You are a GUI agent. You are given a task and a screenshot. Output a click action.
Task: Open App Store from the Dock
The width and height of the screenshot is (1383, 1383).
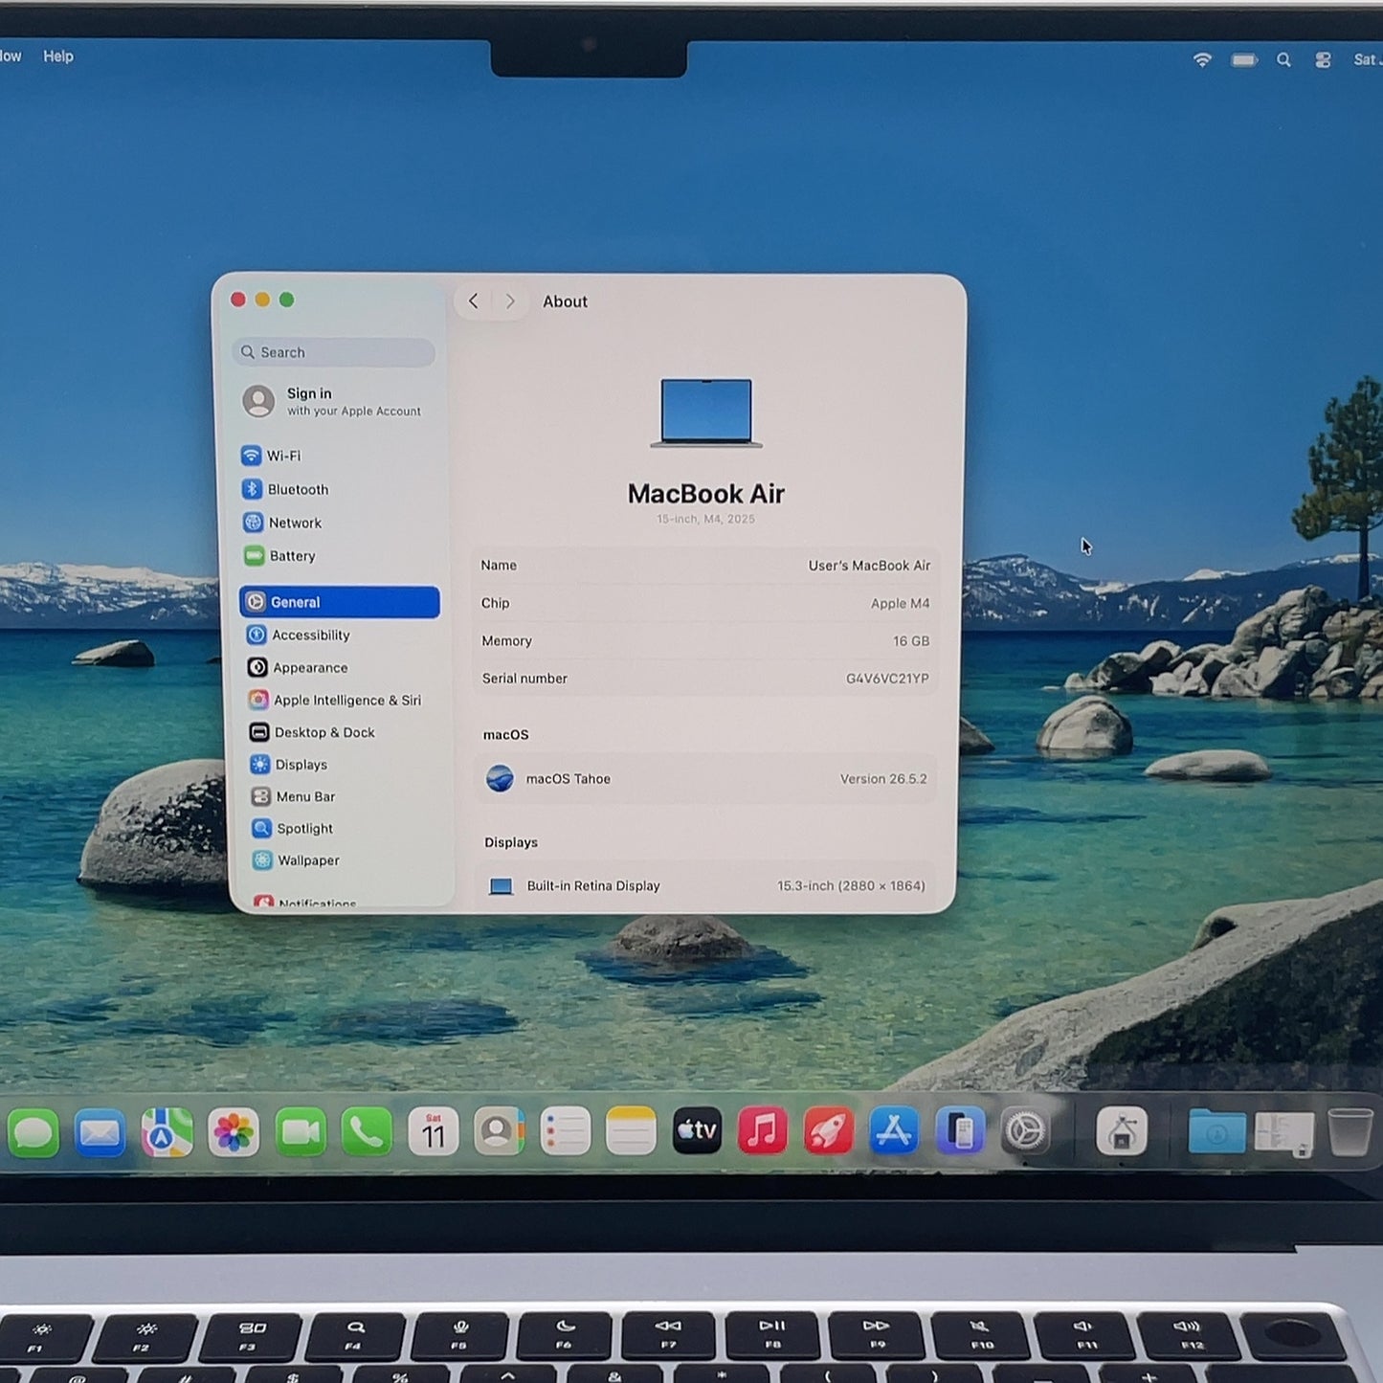(894, 1131)
